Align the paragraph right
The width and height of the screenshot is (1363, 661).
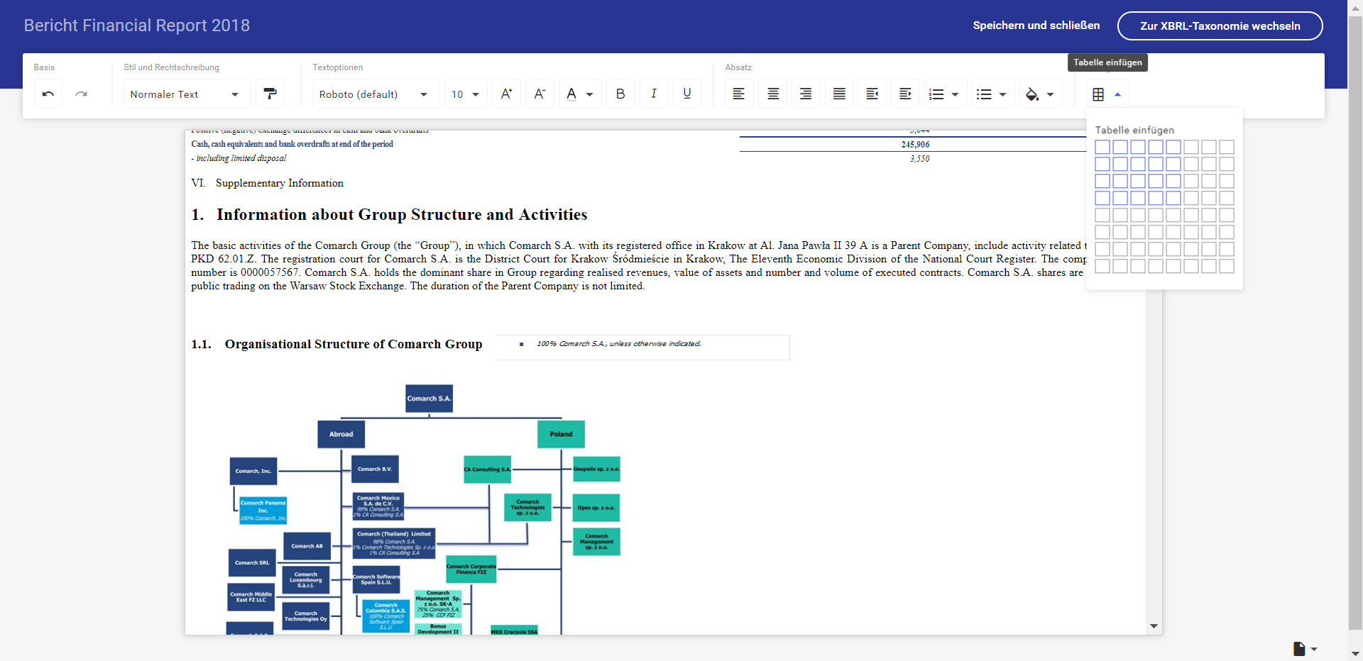806,94
